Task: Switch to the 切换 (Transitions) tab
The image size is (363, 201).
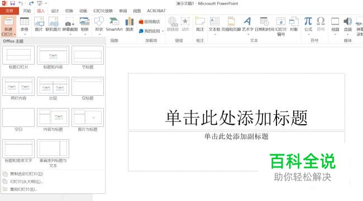Action: (69, 11)
